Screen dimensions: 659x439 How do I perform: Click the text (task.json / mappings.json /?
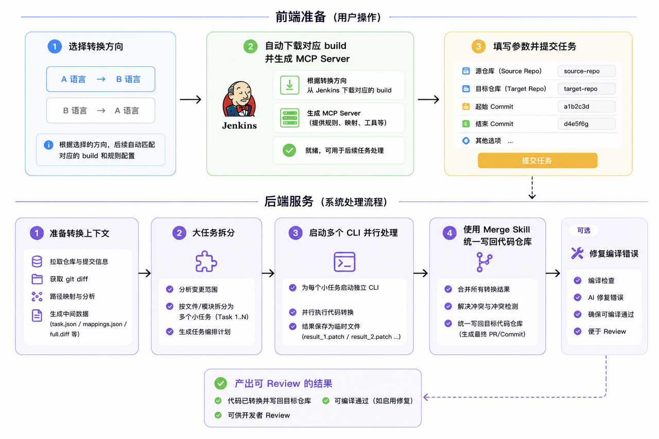[x=88, y=324]
